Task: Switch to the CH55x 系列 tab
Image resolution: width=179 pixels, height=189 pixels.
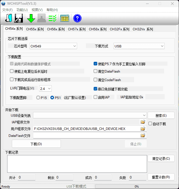Action: [x=35, y=29]
